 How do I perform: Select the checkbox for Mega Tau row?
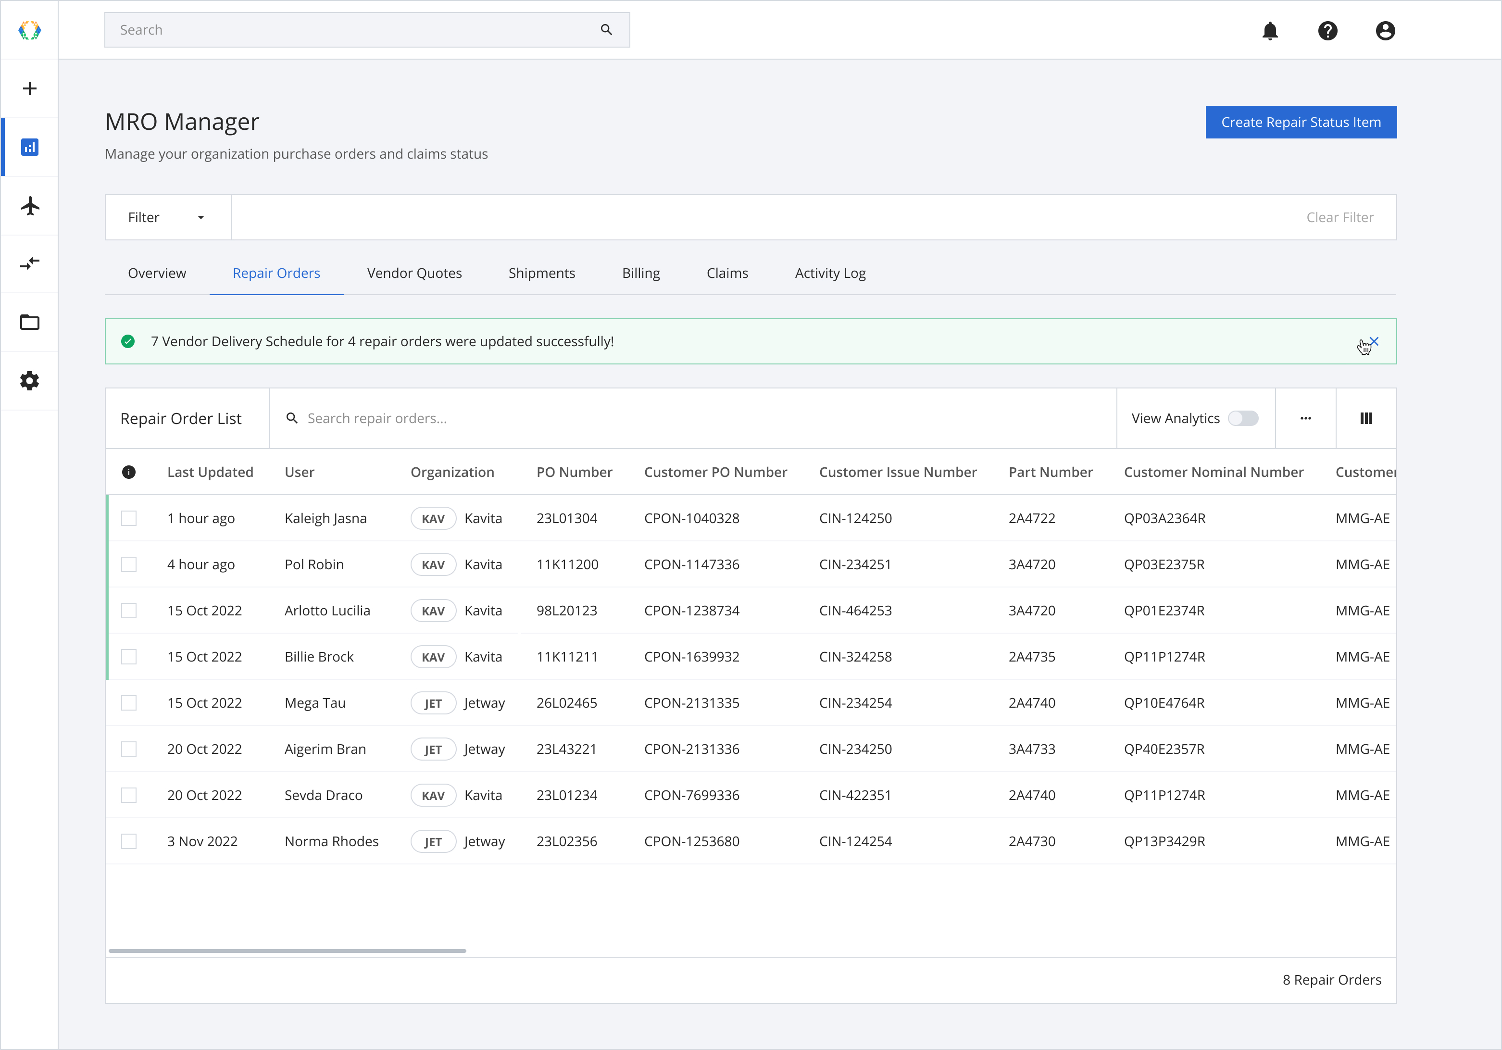pos(129,703)
